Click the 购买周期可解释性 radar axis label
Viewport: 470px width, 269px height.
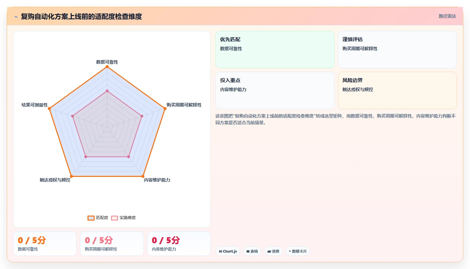184,105
